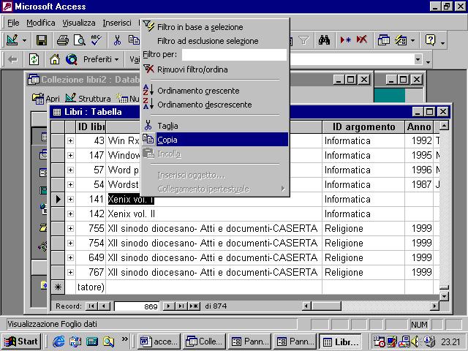Image resolution: width=468 pixels, height=351 pixels.
Task: Click the volume speaker tray icon
Action: click(415, 341)
